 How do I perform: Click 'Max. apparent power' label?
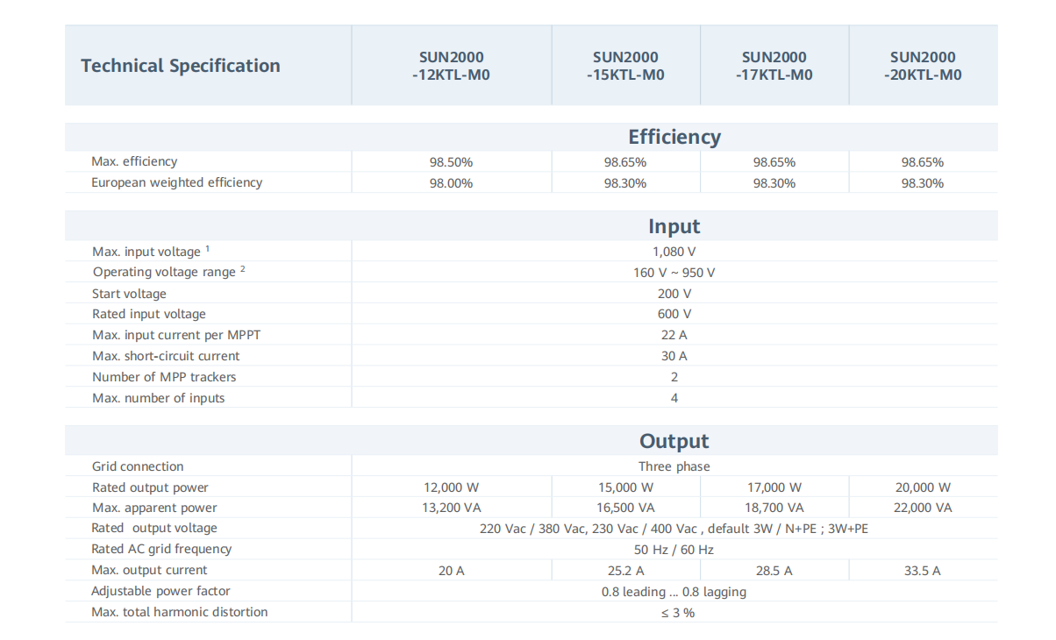coord(154,508)
